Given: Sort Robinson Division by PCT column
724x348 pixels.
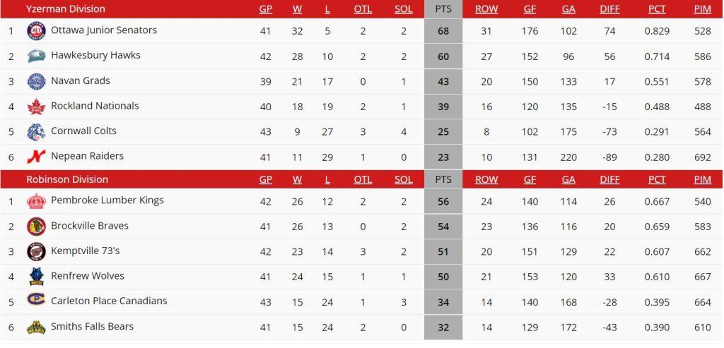Looking at the screenshot, I should point(657,179).
